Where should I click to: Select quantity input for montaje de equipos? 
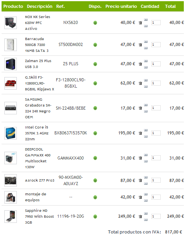tap(156, 197)
